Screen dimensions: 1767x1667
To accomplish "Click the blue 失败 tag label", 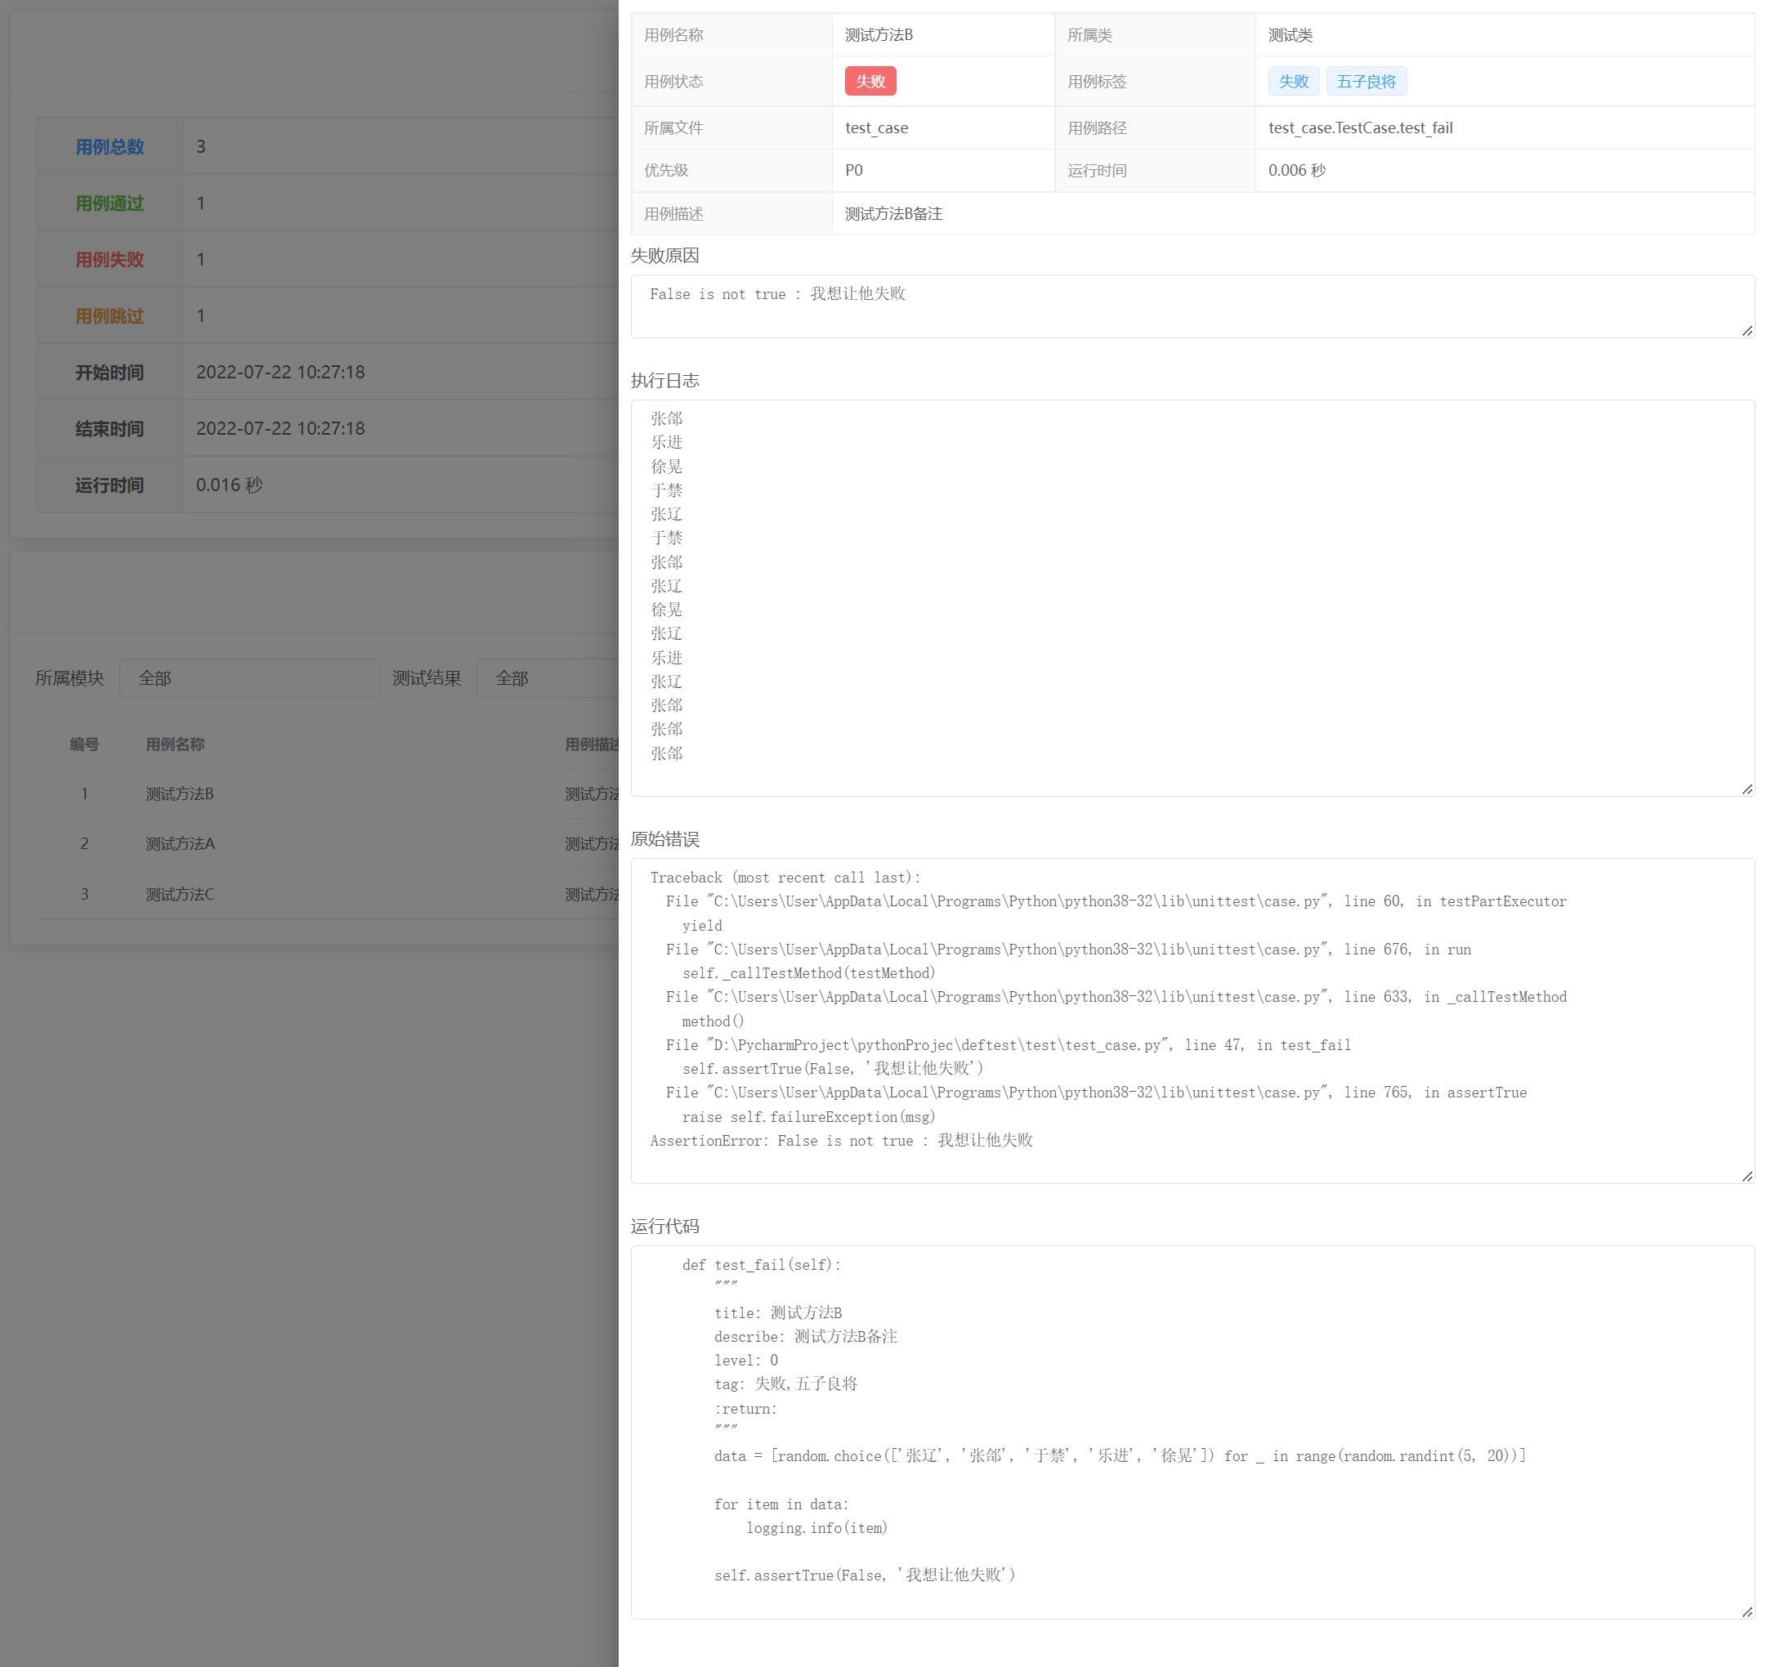I will [1292, 82].
